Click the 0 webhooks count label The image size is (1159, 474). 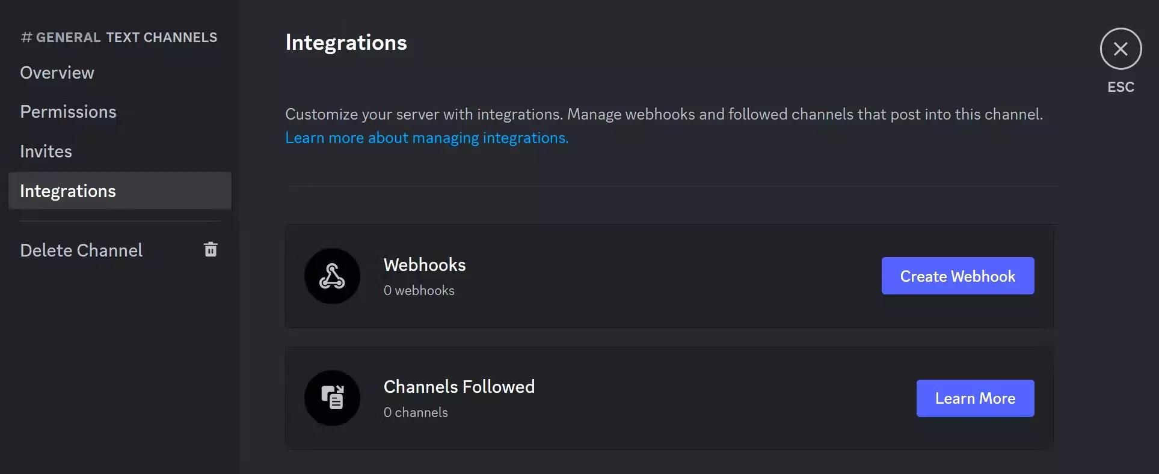pos(419,290)
